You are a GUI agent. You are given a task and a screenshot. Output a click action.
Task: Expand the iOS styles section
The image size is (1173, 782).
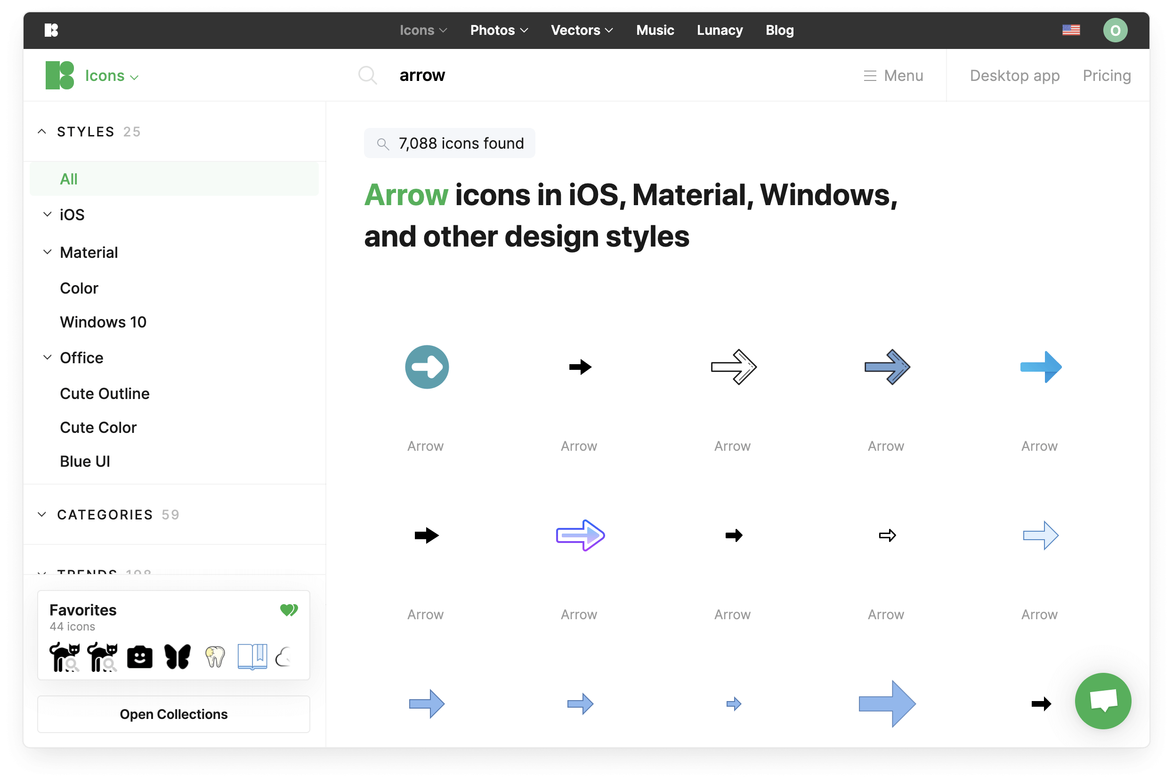46,214
